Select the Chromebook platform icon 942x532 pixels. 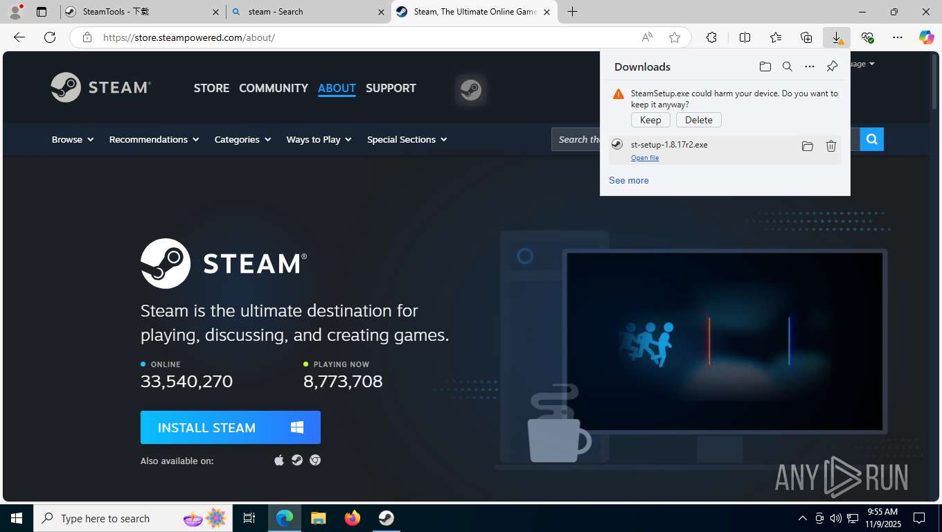pos(315,460)
